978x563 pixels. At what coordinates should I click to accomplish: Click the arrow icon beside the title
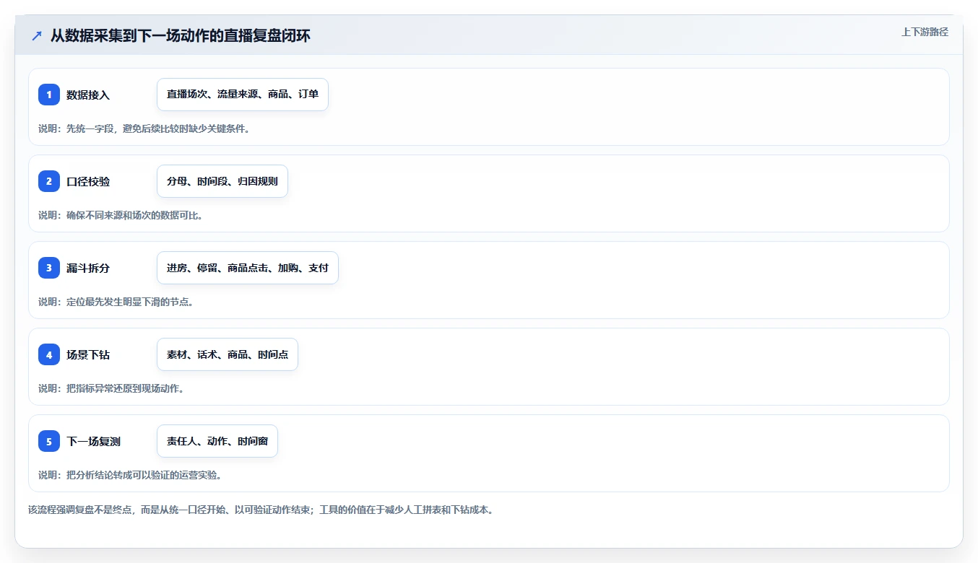(37, 35)
